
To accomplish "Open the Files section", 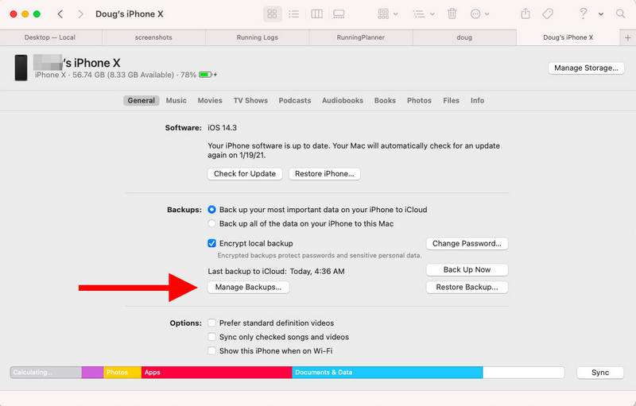I will click(x=451, y=100).
